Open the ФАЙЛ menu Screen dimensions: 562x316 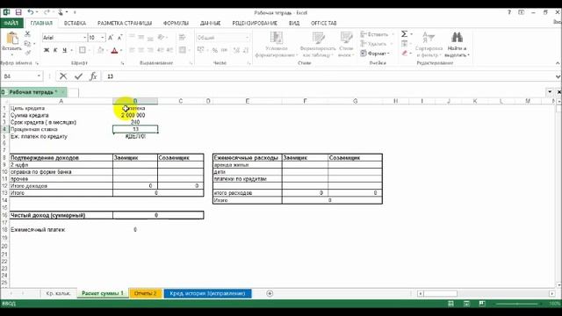(11, 23)
